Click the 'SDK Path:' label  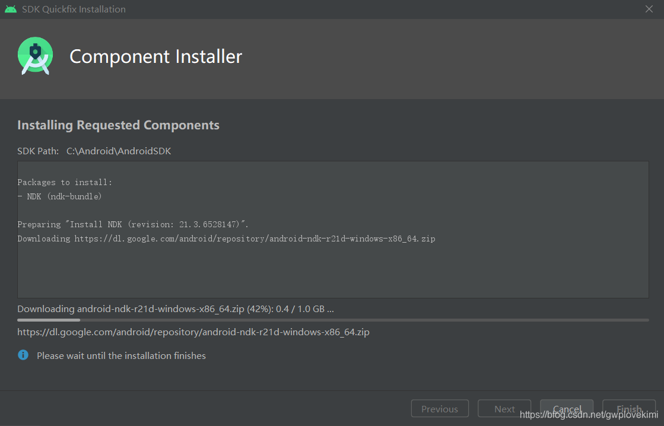(38, 151)
